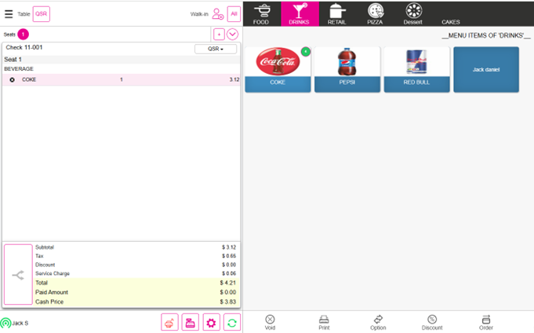The image size is (534, 333).
Task: Click the Print icon
Action: [324, 322]
